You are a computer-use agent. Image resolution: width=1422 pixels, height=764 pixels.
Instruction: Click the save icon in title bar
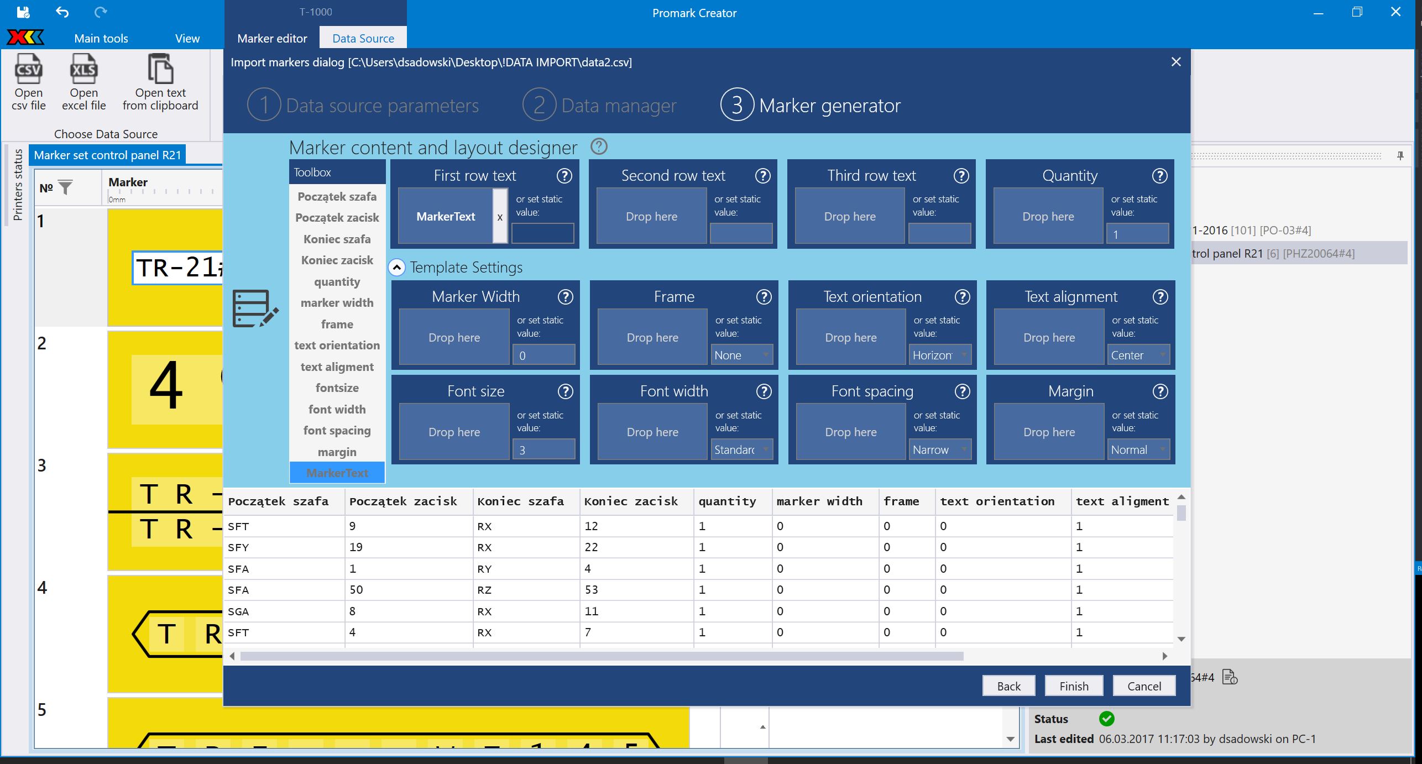pos(23,12)
